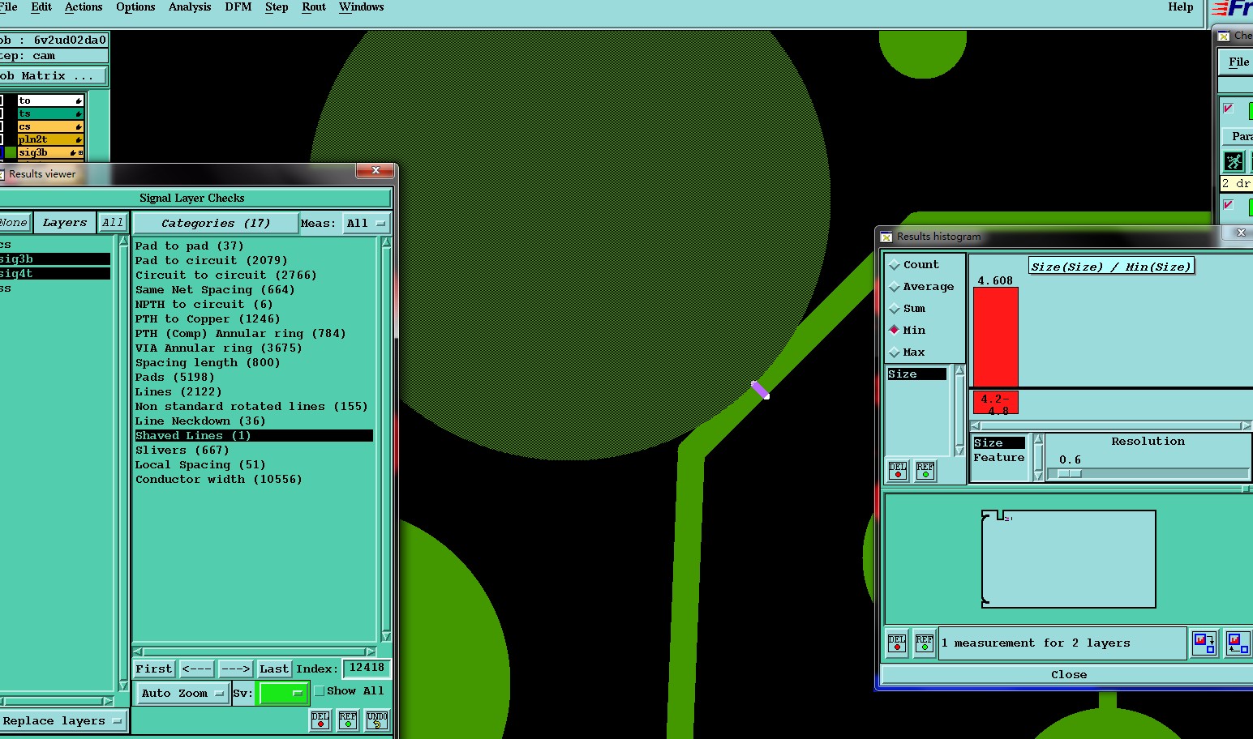Open Step menu
This screenshot has height=739, width=1253.
click(277, 7)
